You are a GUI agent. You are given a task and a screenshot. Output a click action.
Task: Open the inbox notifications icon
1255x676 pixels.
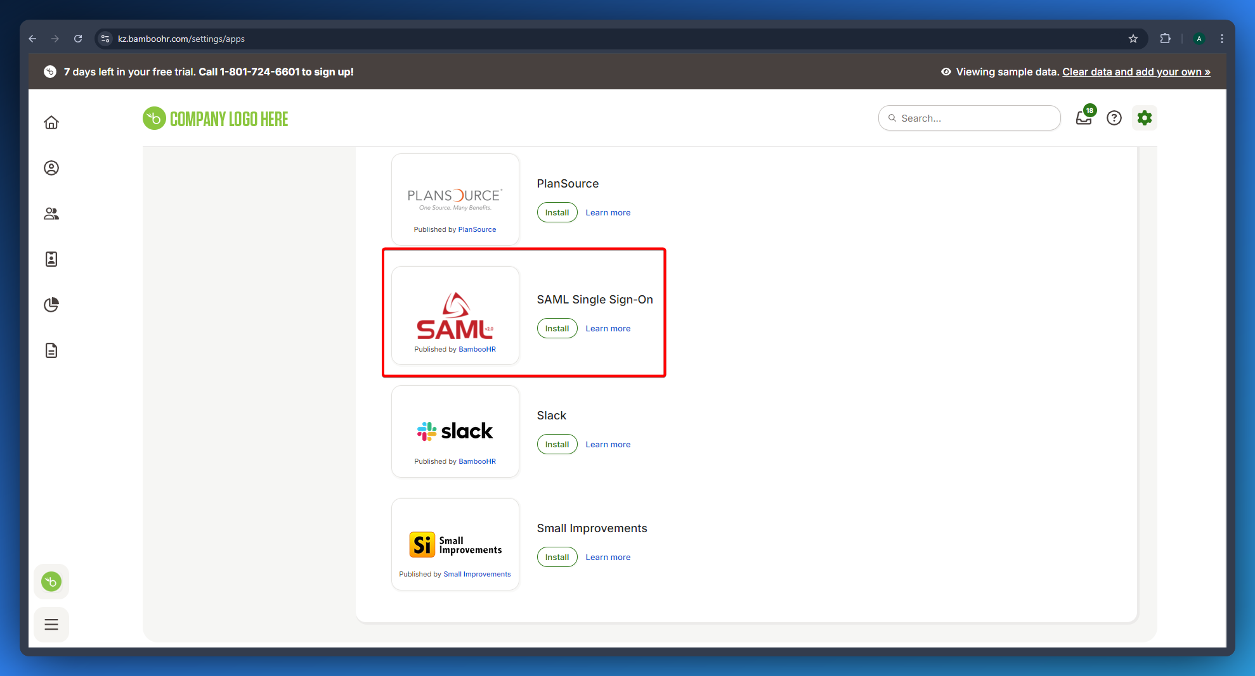point(1084,117)
